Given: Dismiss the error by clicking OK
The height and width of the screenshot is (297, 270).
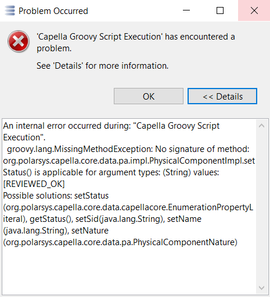Looking at the screenshot, I should point(149,96).
